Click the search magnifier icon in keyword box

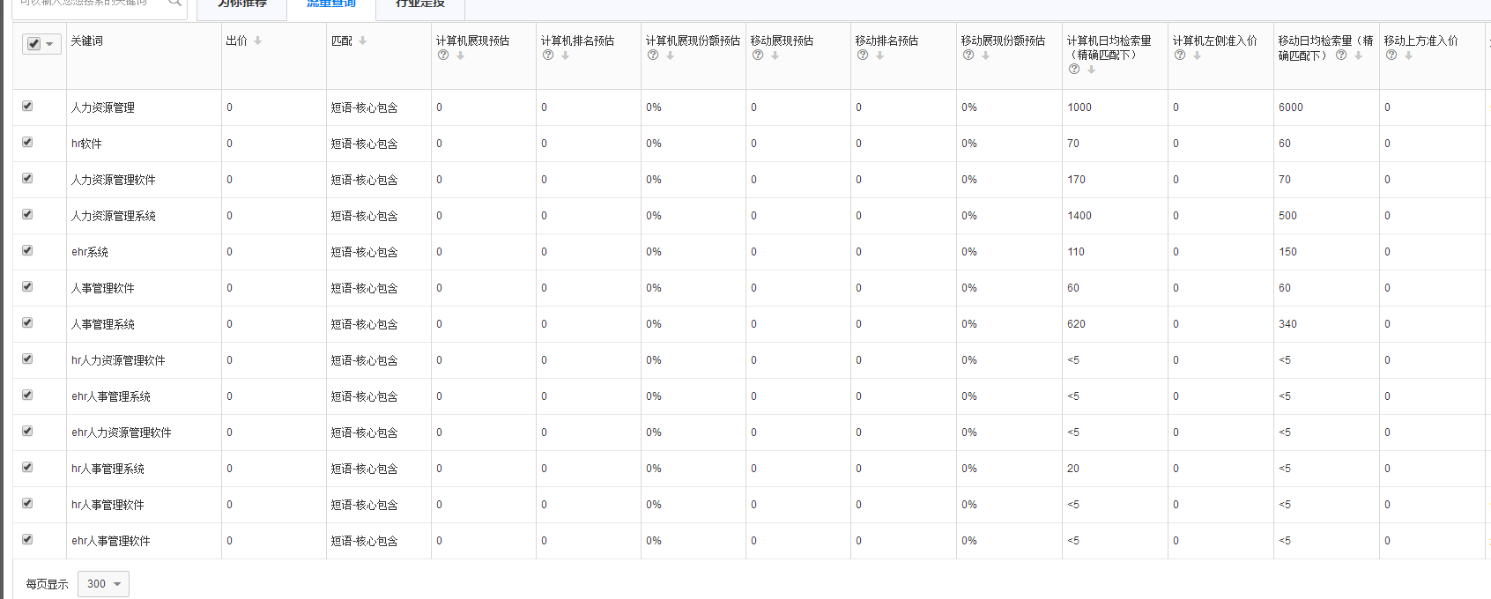coord(175,3)
